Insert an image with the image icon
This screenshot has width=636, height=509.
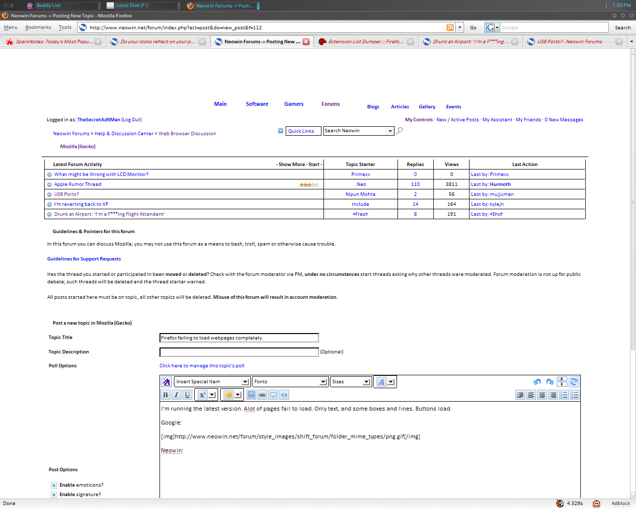click(x=251, y=395)
